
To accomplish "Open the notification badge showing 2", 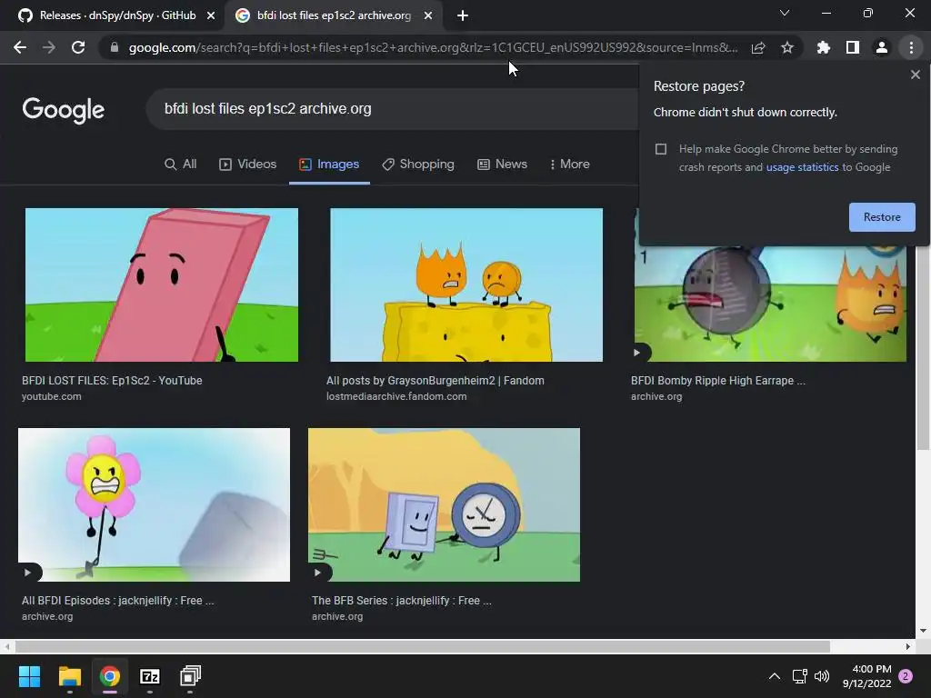I will [906, 676].
